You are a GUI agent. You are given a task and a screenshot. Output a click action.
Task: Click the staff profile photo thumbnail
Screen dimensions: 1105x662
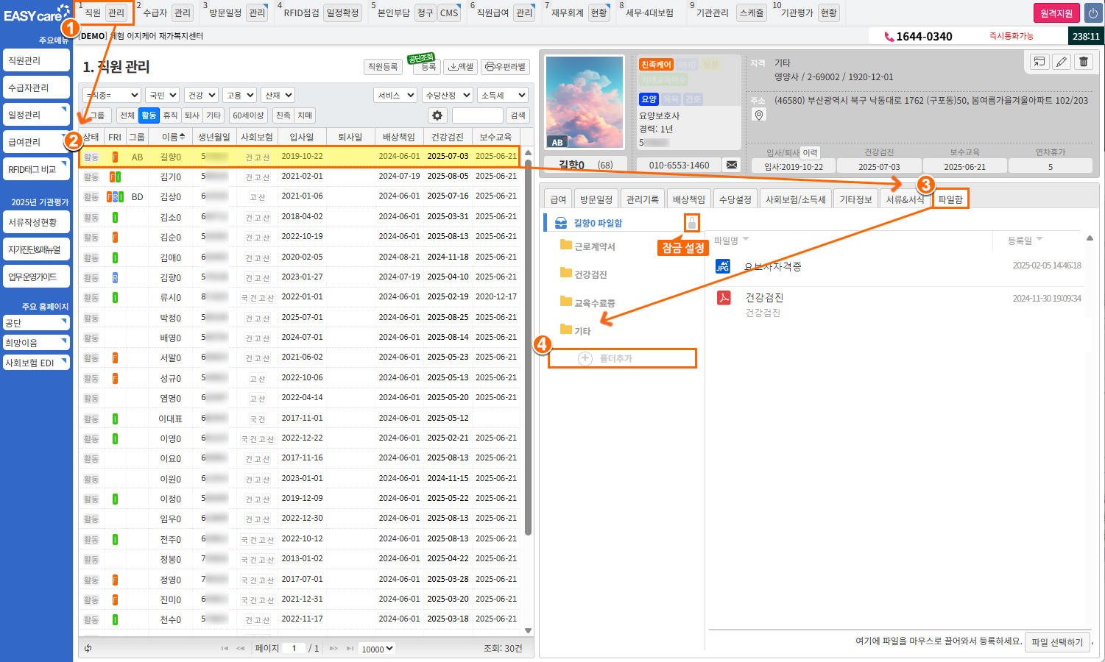click(585, 102)
